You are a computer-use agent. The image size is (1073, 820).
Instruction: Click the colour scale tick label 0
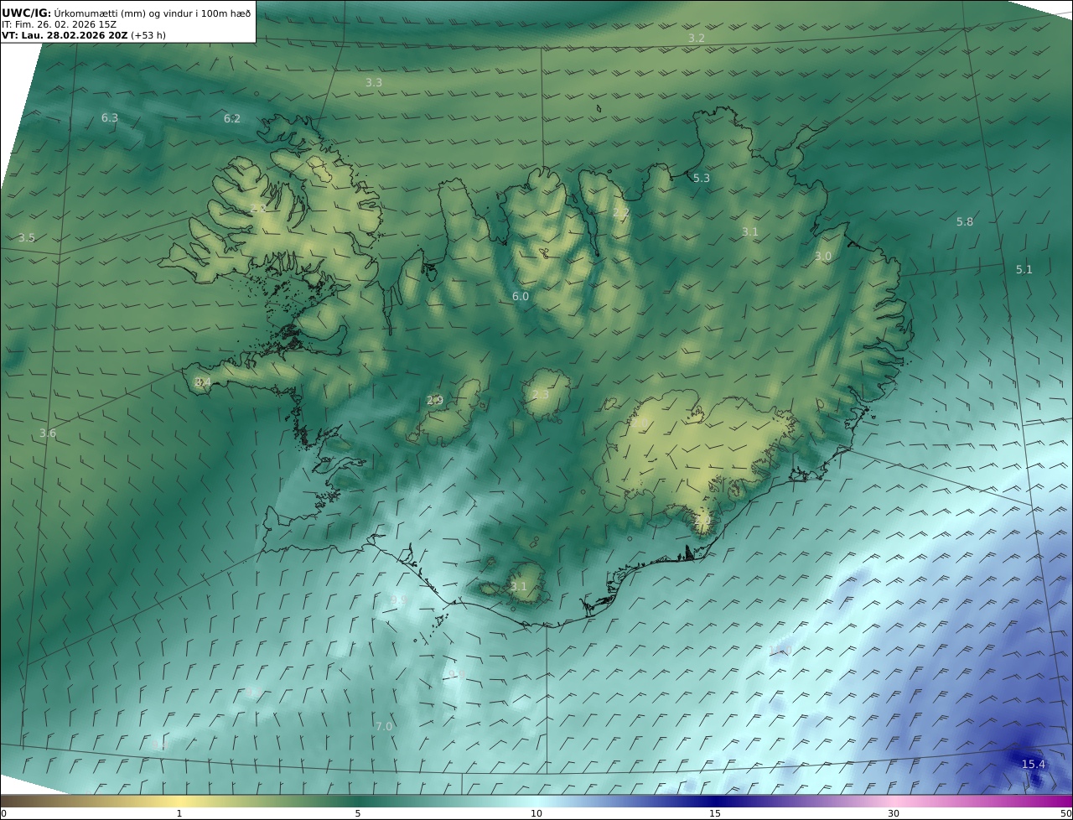click(x=3, y=813)
